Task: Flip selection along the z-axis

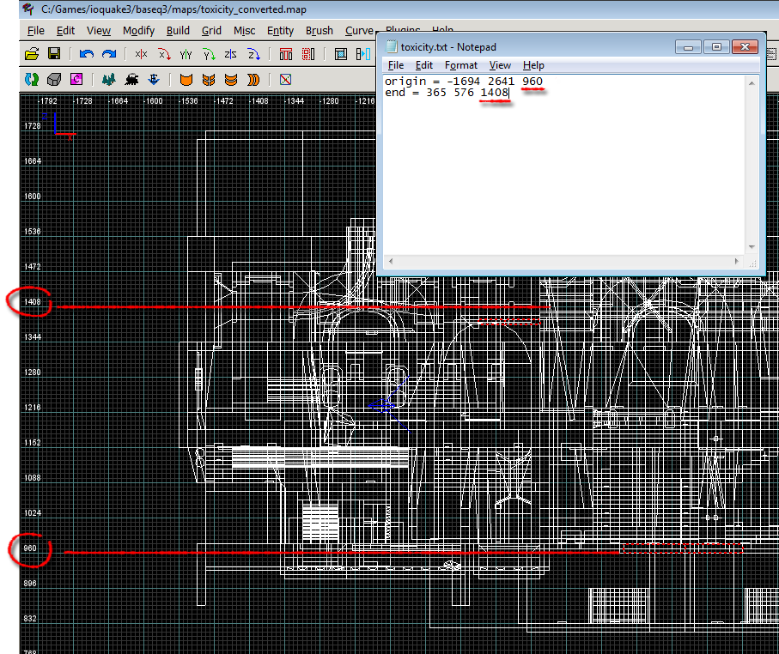Action: 230,54
